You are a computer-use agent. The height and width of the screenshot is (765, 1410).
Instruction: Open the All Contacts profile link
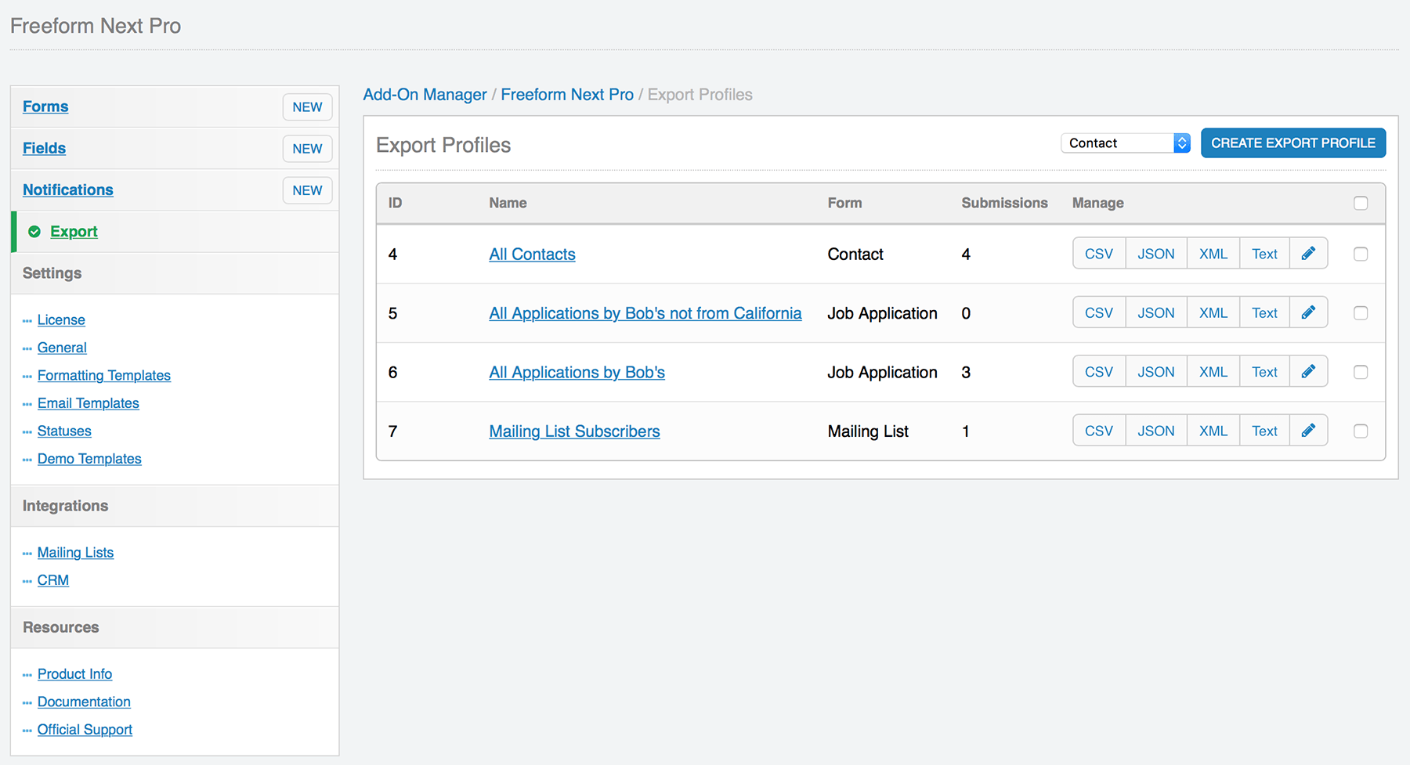(x=532, y=254)
